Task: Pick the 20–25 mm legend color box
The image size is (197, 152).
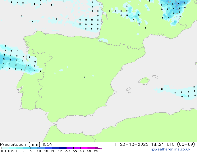Action: pyautogui.click(x=56, y=148)
